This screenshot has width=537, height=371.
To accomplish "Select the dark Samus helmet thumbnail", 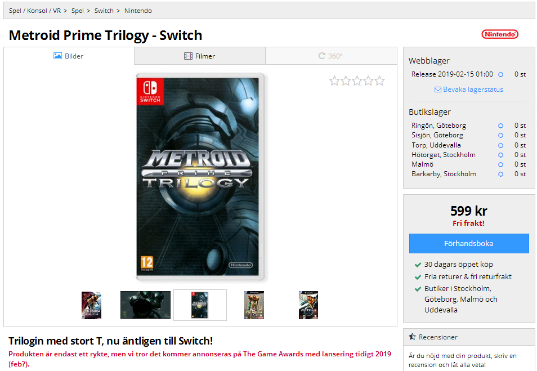I will 145,305.
